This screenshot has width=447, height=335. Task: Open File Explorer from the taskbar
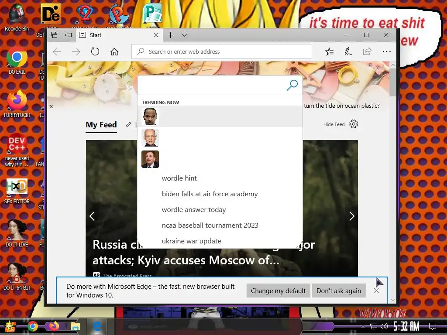pyautogui.click(x=75, y=326)
